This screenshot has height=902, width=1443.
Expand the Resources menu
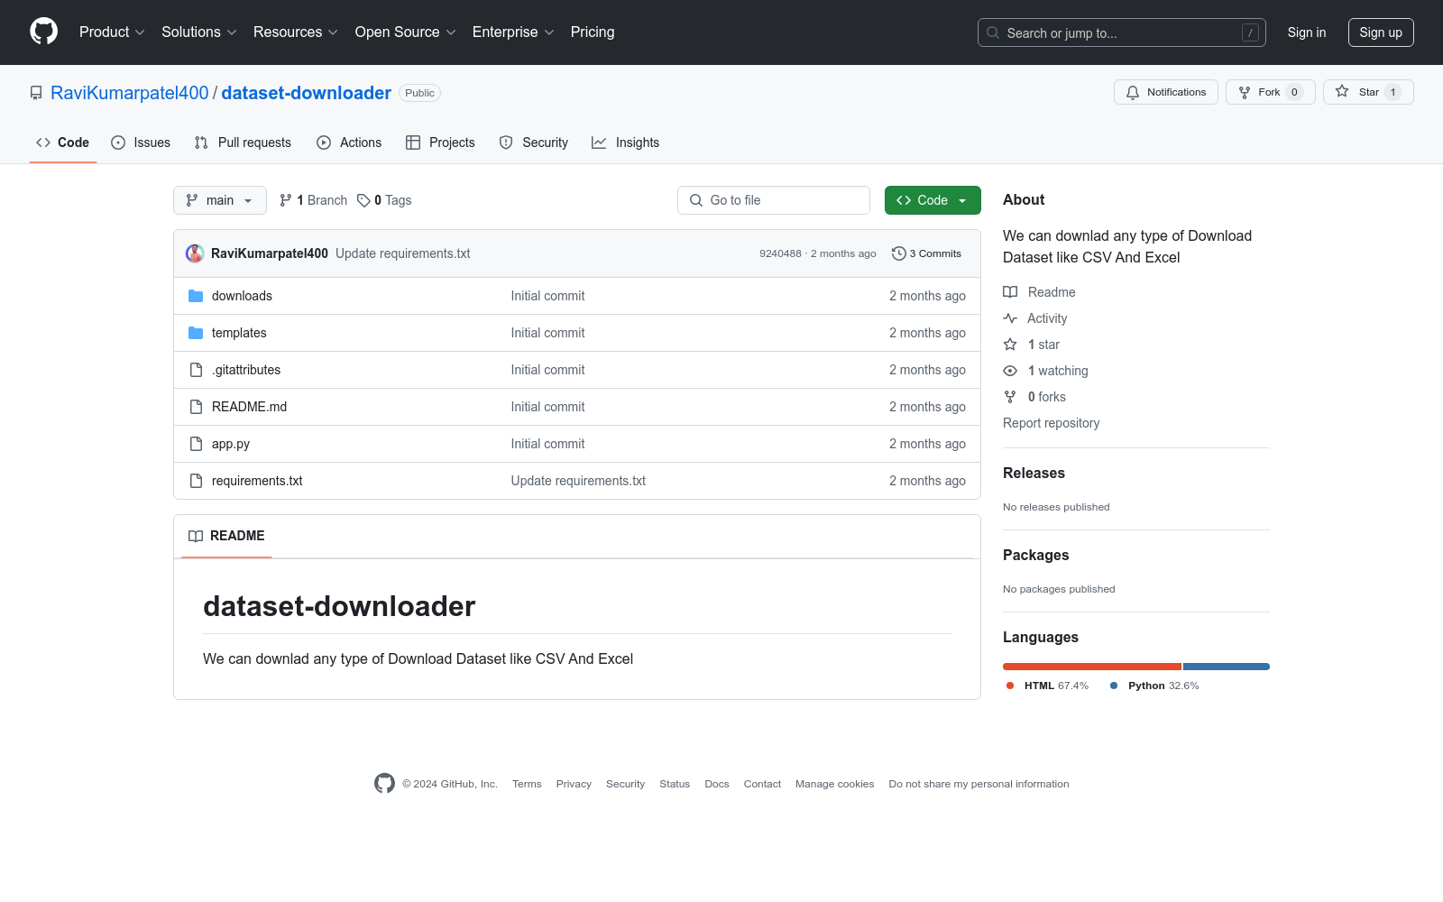click(296, 32)
